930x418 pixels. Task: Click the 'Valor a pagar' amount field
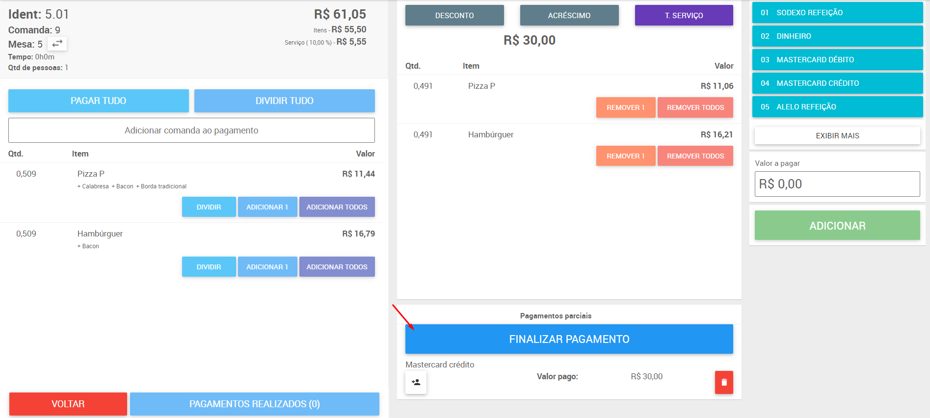pyautogui.click(x=837, y=184)
